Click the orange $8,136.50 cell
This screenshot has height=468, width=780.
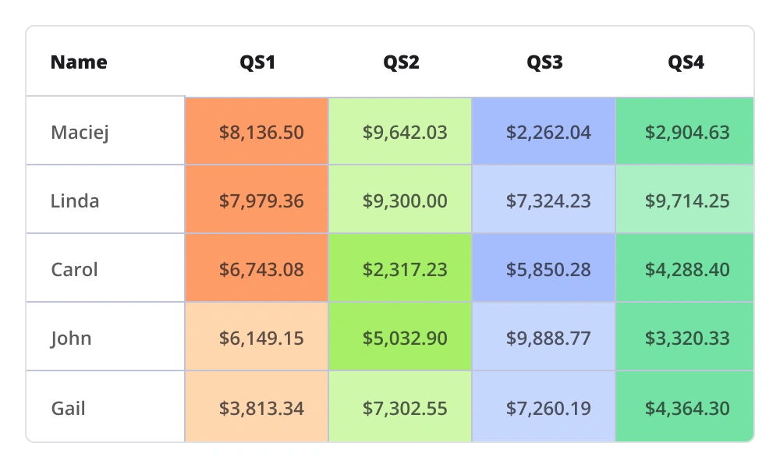(x=261, y=132)
